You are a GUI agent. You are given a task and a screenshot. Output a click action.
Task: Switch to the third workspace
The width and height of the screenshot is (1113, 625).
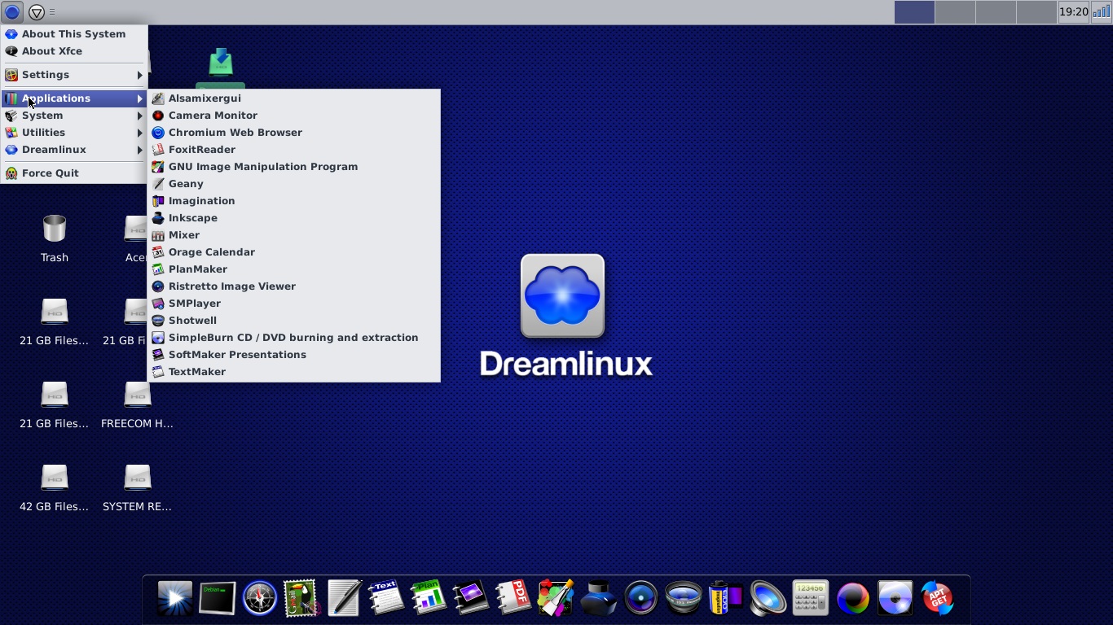(x=996, y=12)
